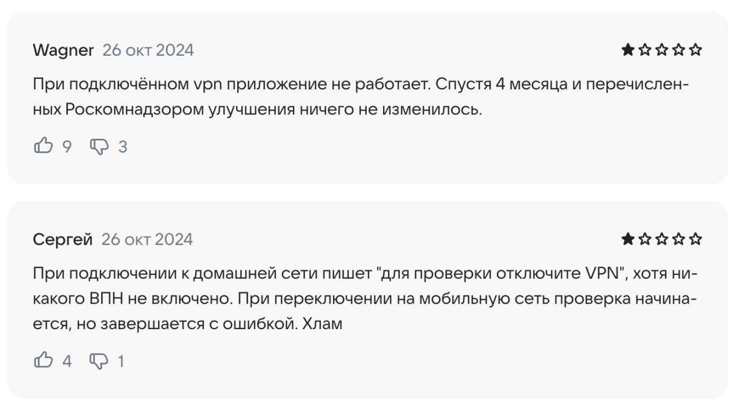This screenshot has width=744, height=408.
Task: Dislike Сергей's review with thumbs-down
Action: click(x=99, y=360)
